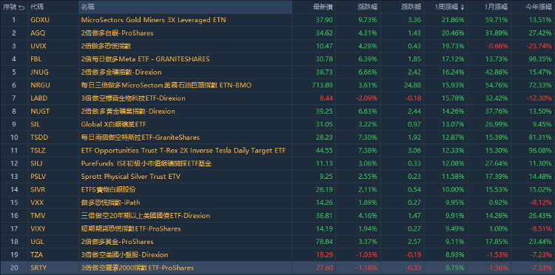Open TSLZ T-Rex Inverse Tesla ETF name
555x275 pixels.
pos(184,151)
